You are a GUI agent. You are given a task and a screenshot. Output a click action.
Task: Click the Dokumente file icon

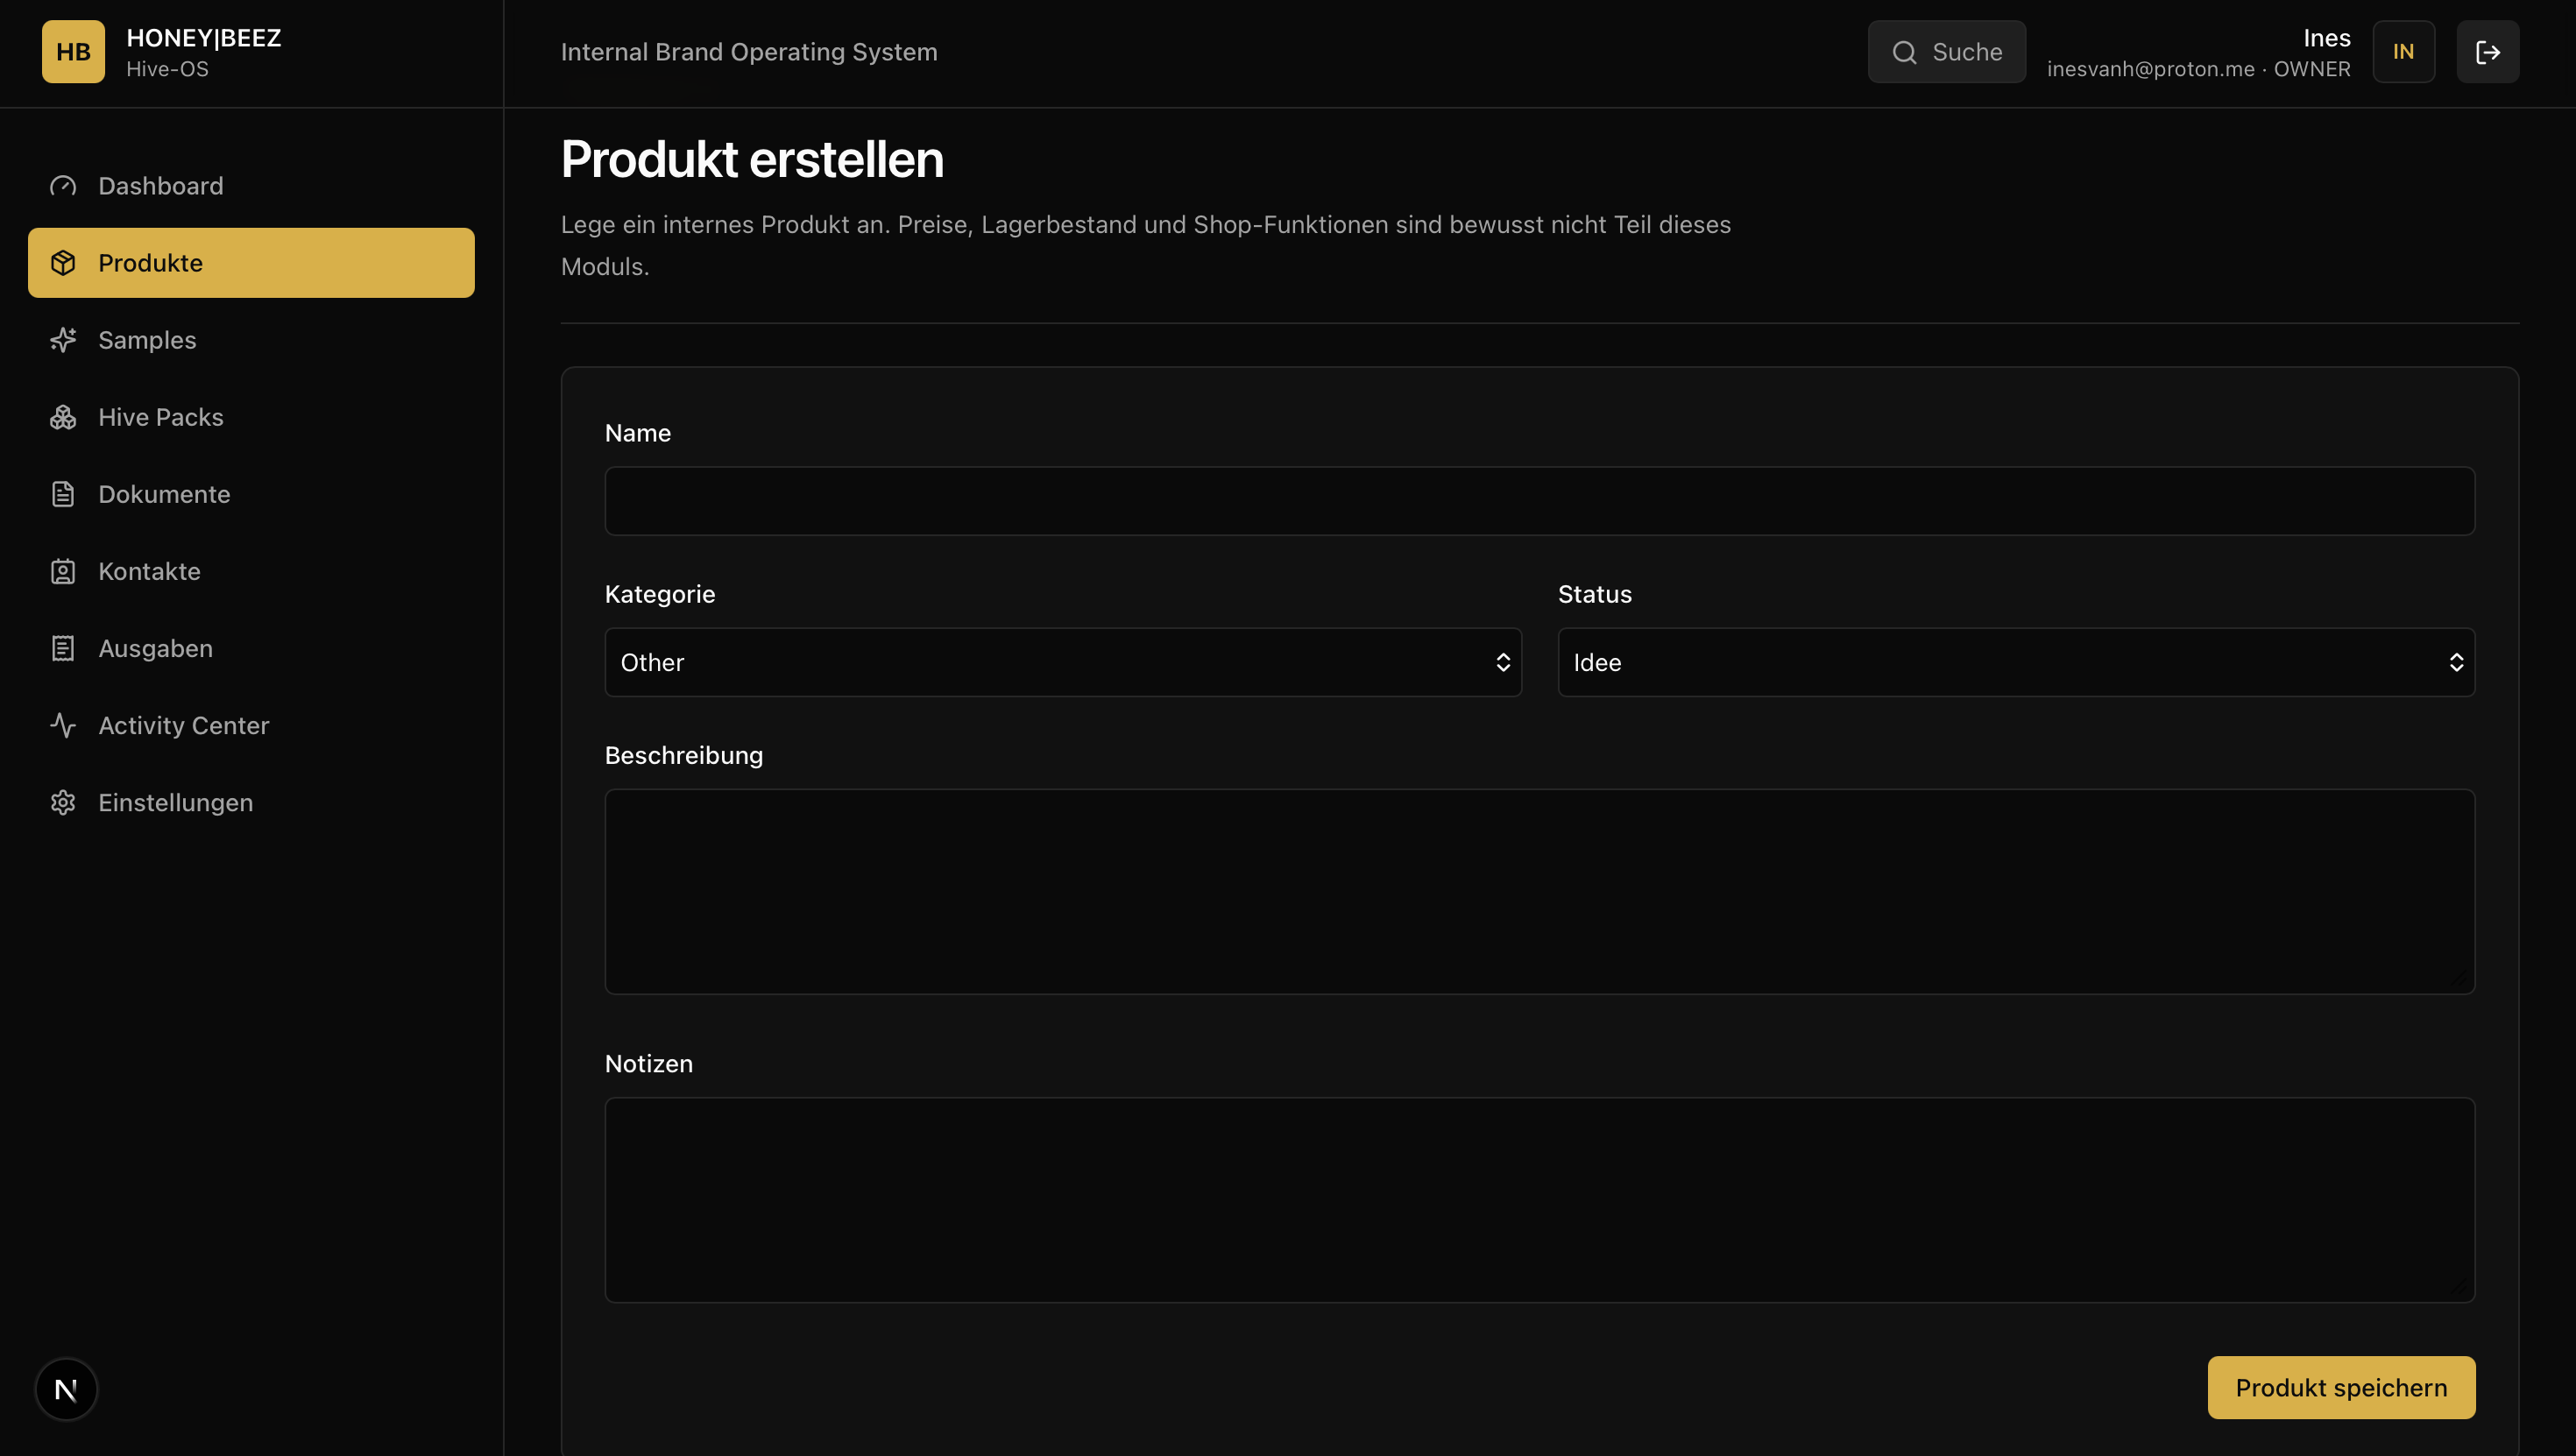pyautogui.click(x=63, y=494)
